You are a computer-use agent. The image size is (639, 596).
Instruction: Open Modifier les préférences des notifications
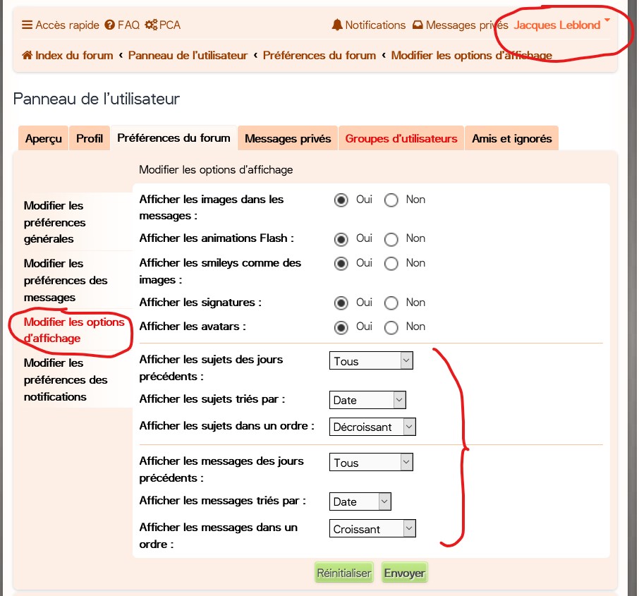click(66, 379)
